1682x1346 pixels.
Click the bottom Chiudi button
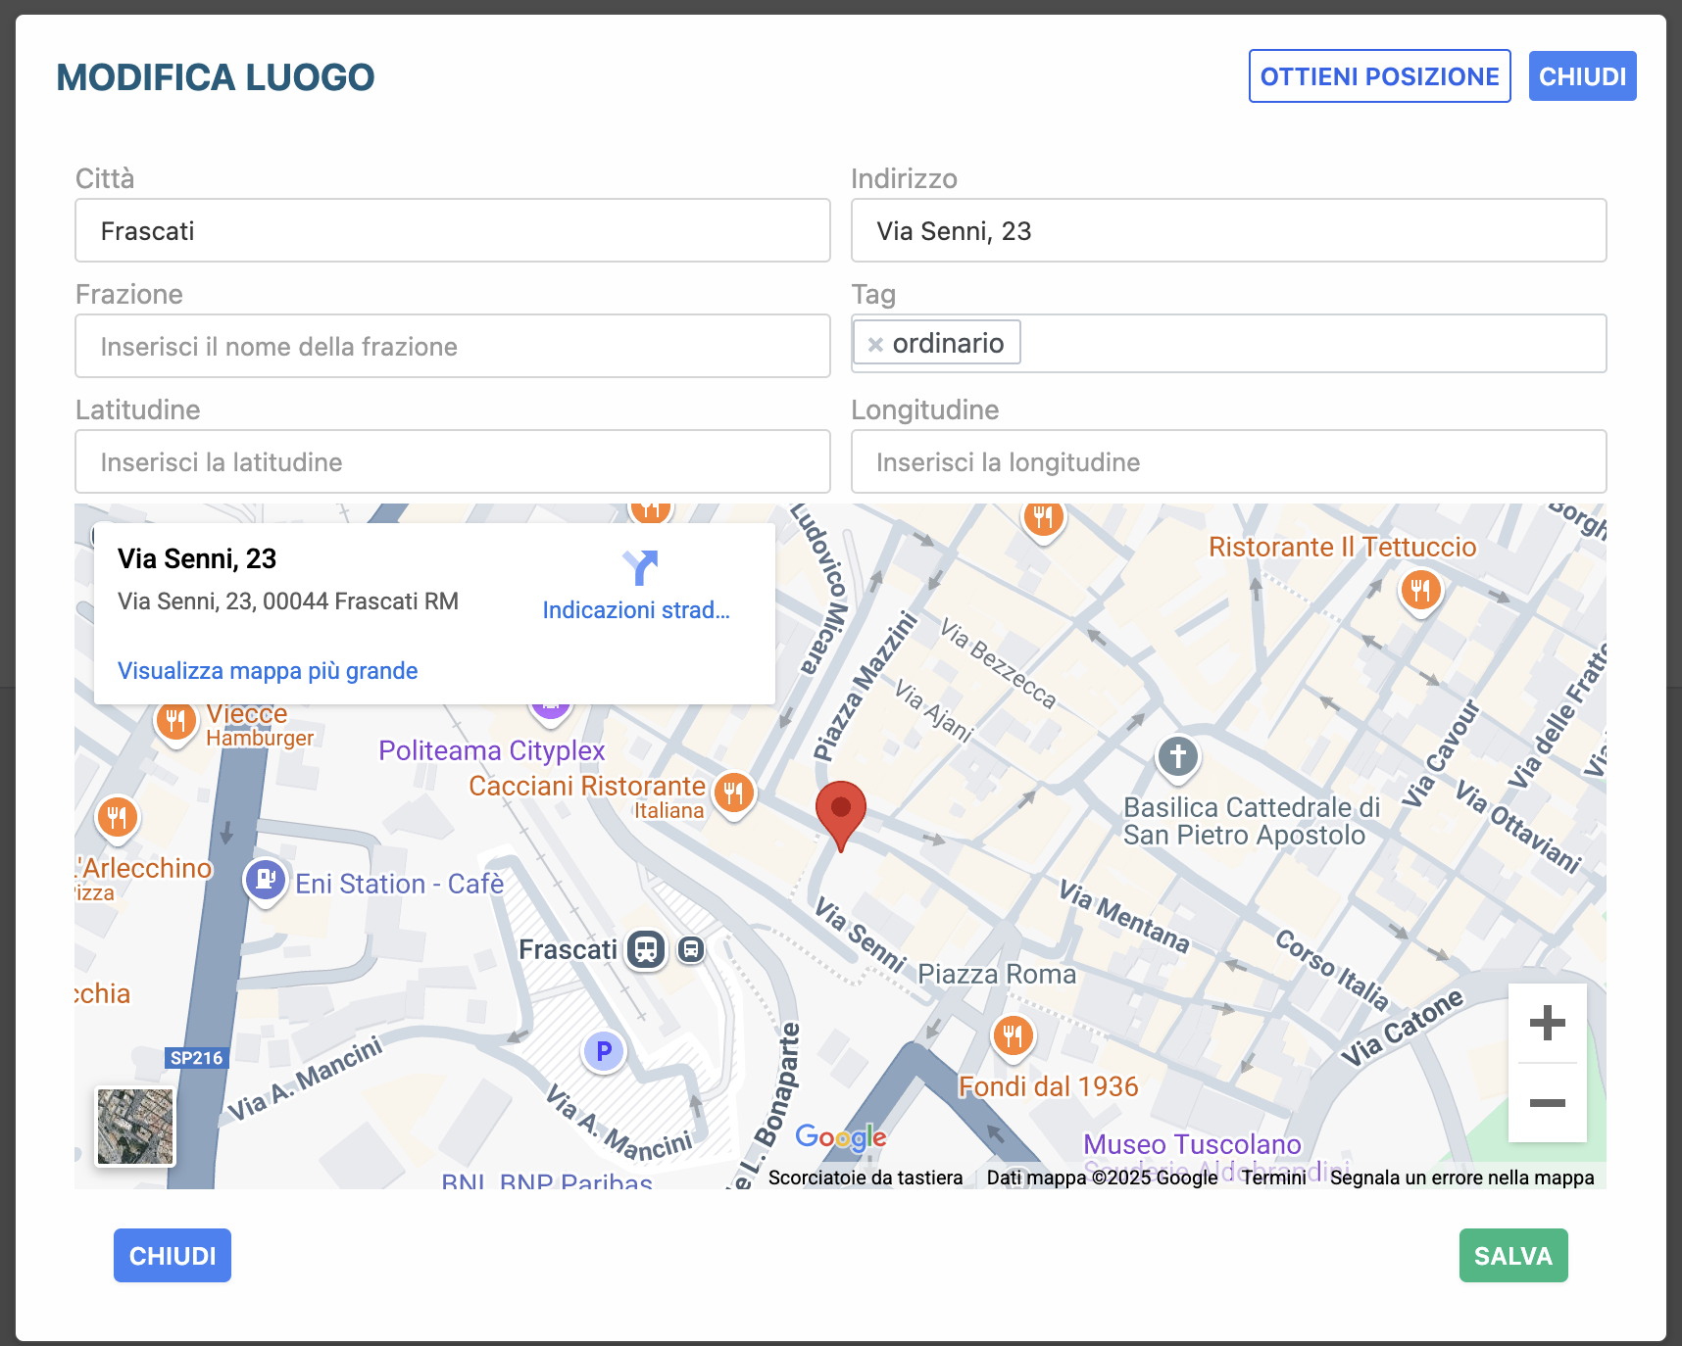pyautogui.click(x=173, y=1256)
